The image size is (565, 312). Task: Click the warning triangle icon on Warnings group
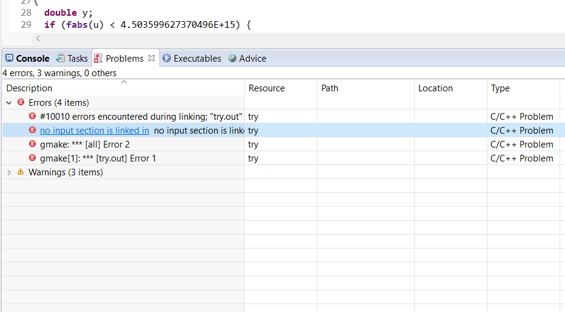(21, 172)
